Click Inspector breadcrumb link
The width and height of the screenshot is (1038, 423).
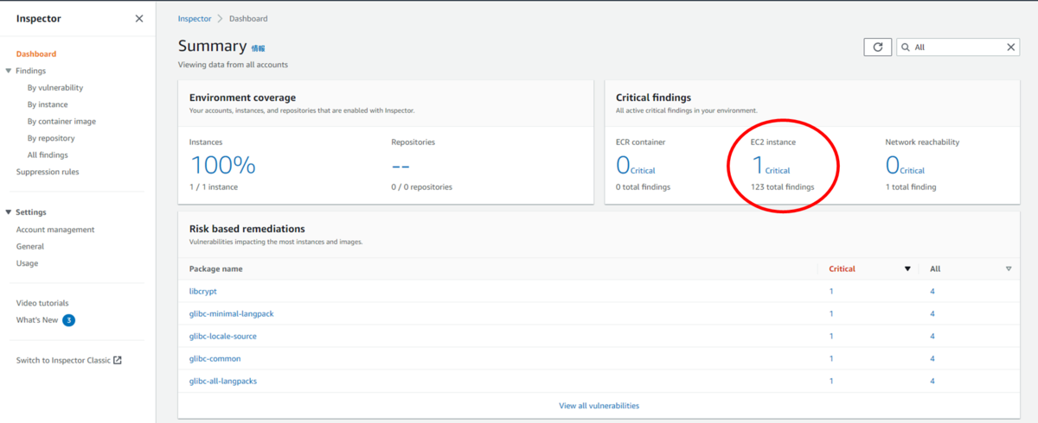(x=195, y=18)
